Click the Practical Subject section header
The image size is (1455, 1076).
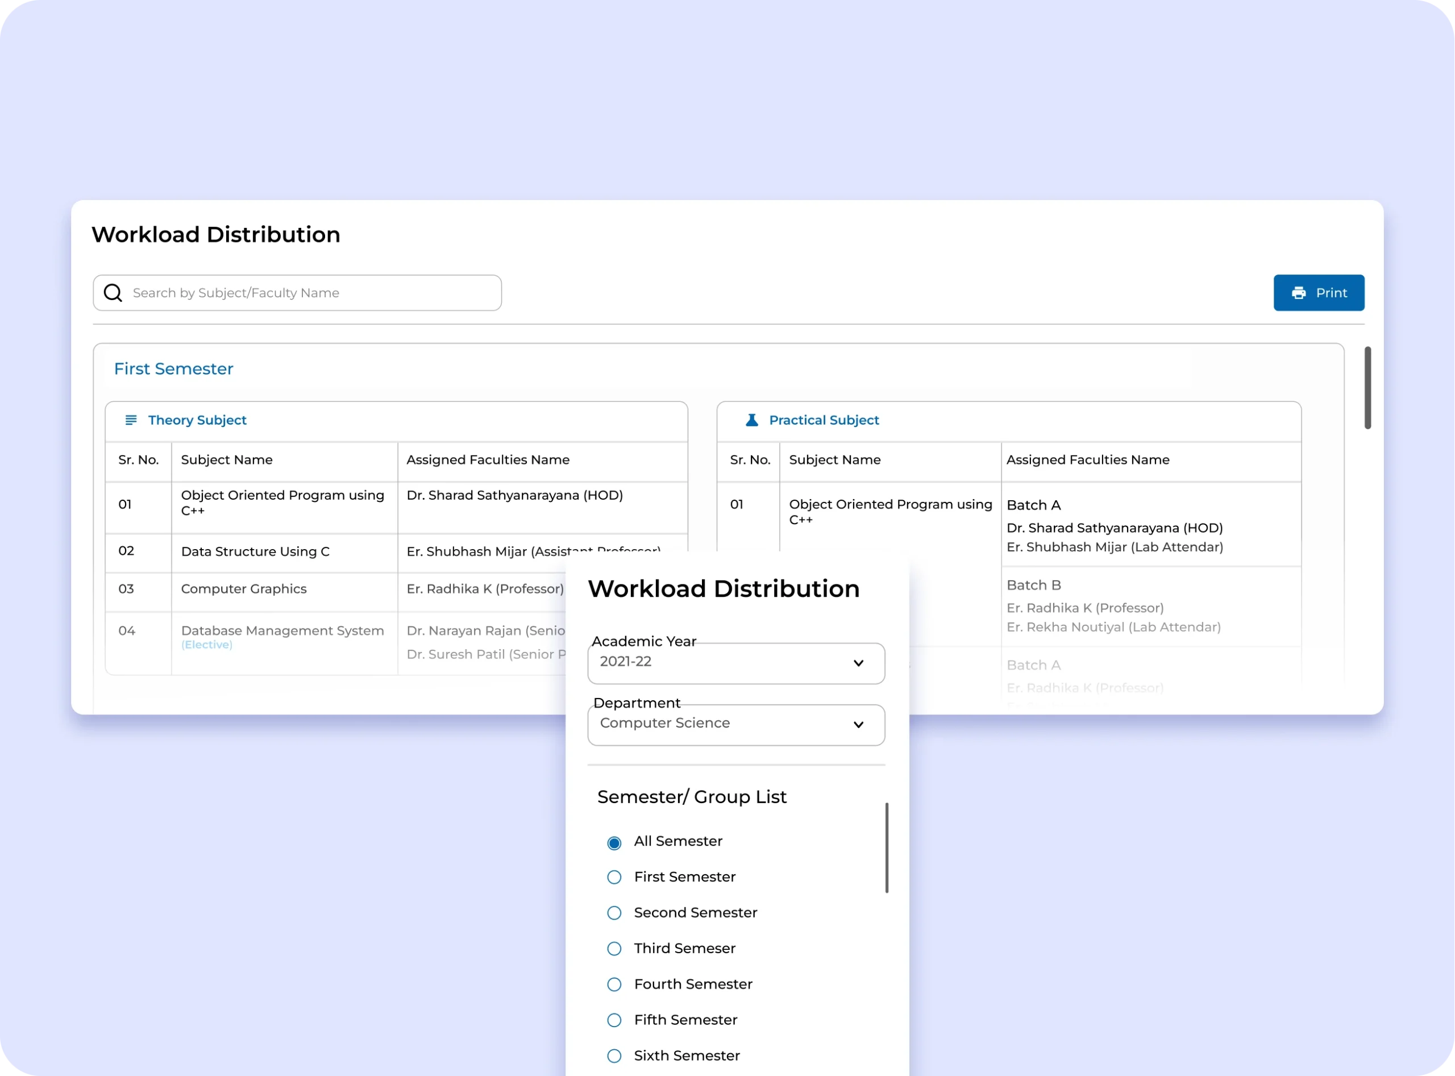click(x=824, y=420)
